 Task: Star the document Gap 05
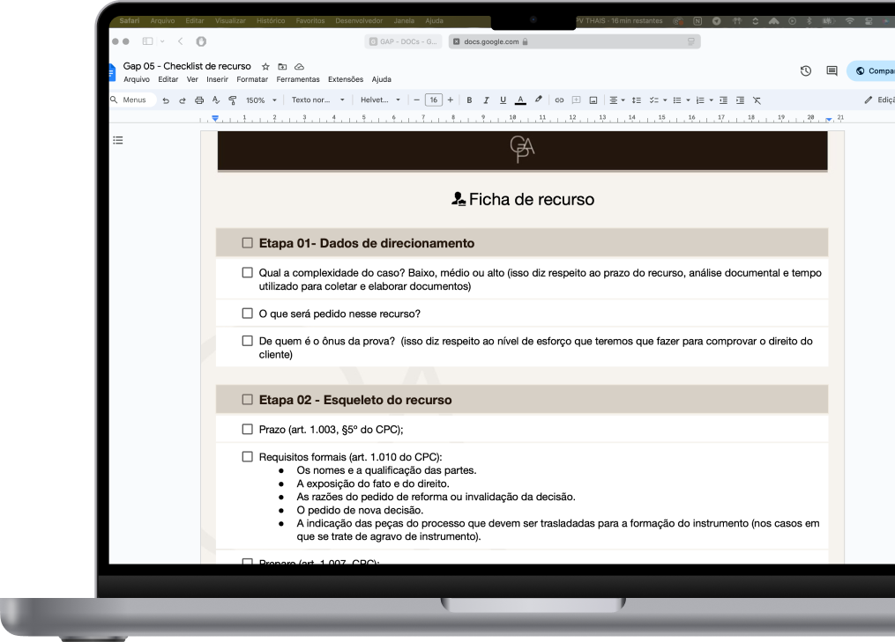(265, 66)
